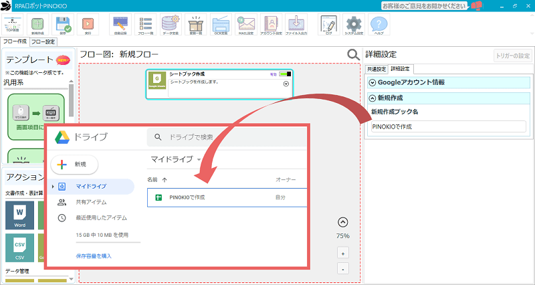The width and height of the screenshot is (535, 285).
Task: Click the ドライブで検索 search field
Action: [227, 137]
